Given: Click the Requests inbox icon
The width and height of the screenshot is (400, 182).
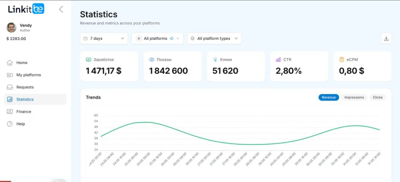Looking at the screenshot, I should 10,87.
